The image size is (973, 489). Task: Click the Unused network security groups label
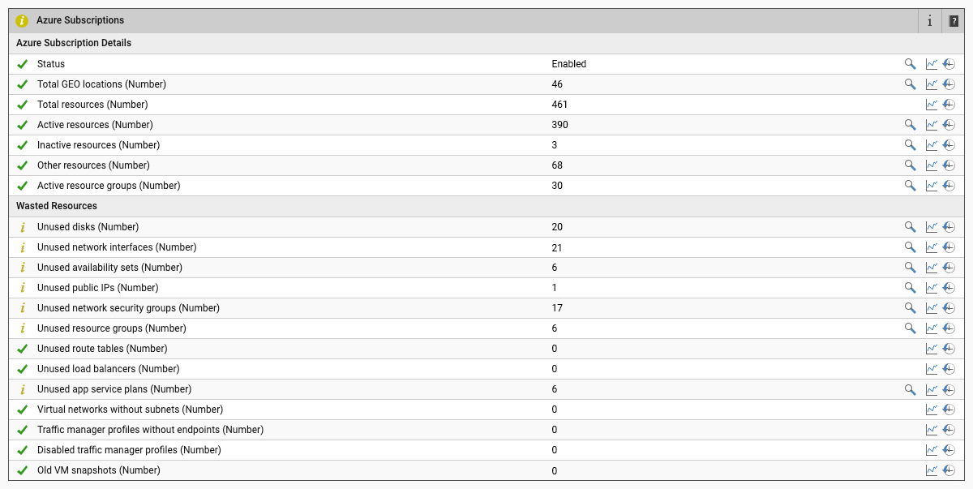(128, 308)
